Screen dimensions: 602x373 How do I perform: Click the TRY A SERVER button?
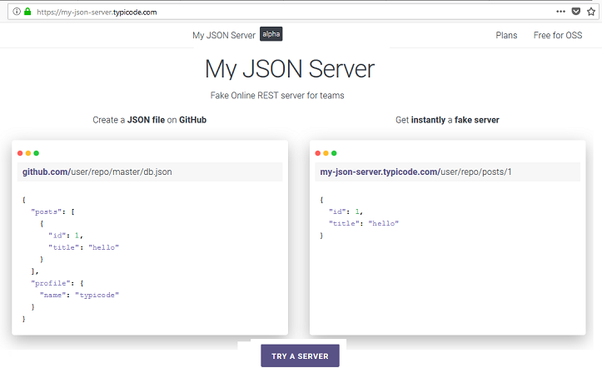(x=301, y=356)
